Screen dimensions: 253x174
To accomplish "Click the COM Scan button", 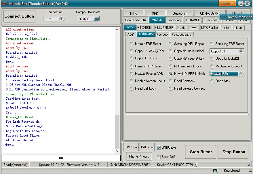I will (131, 147).
